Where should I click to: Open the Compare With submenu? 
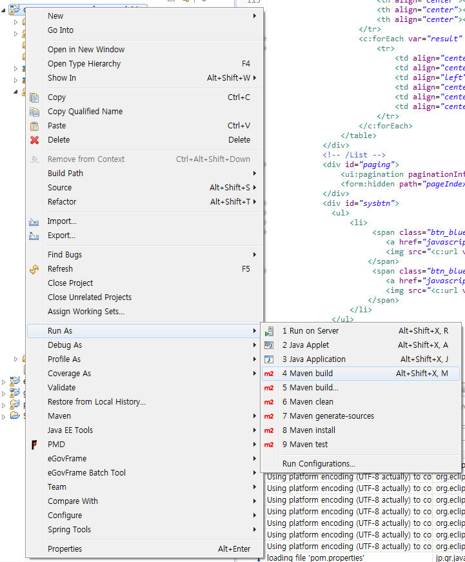tap(144, 501)
